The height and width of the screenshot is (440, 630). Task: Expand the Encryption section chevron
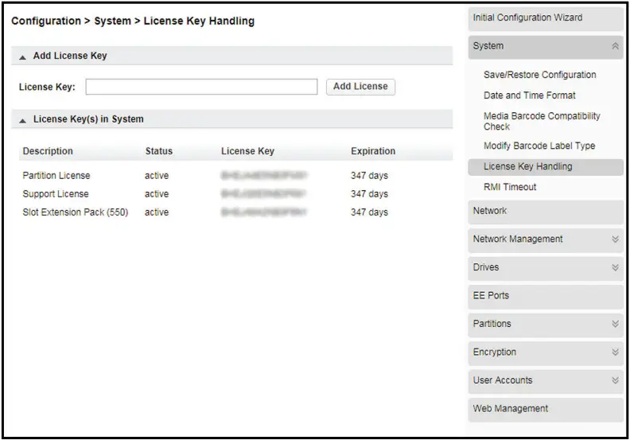pos(615,352)
